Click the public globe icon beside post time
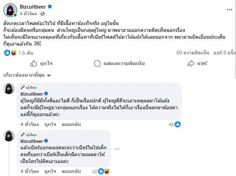Image resolution: width=236 pixels, height=176 pixels. point(43,14)
